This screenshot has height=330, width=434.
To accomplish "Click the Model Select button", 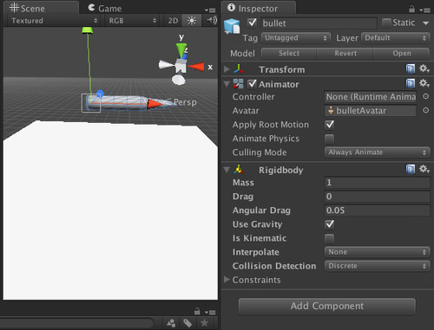I will click(289, 53).
